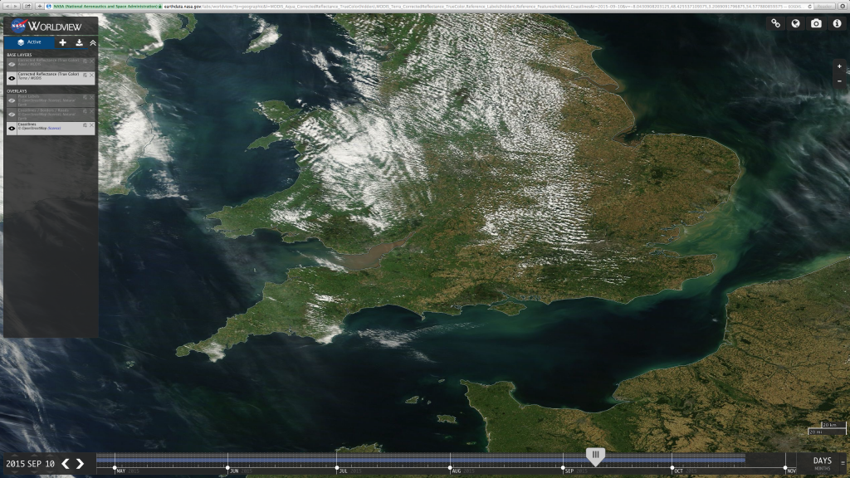Open options for Aqua / MODIS layer

pos(85,61)
